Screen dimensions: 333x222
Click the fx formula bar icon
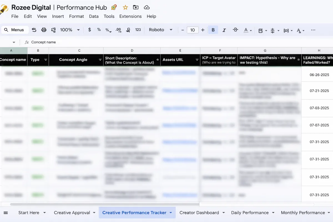[27, 42]
